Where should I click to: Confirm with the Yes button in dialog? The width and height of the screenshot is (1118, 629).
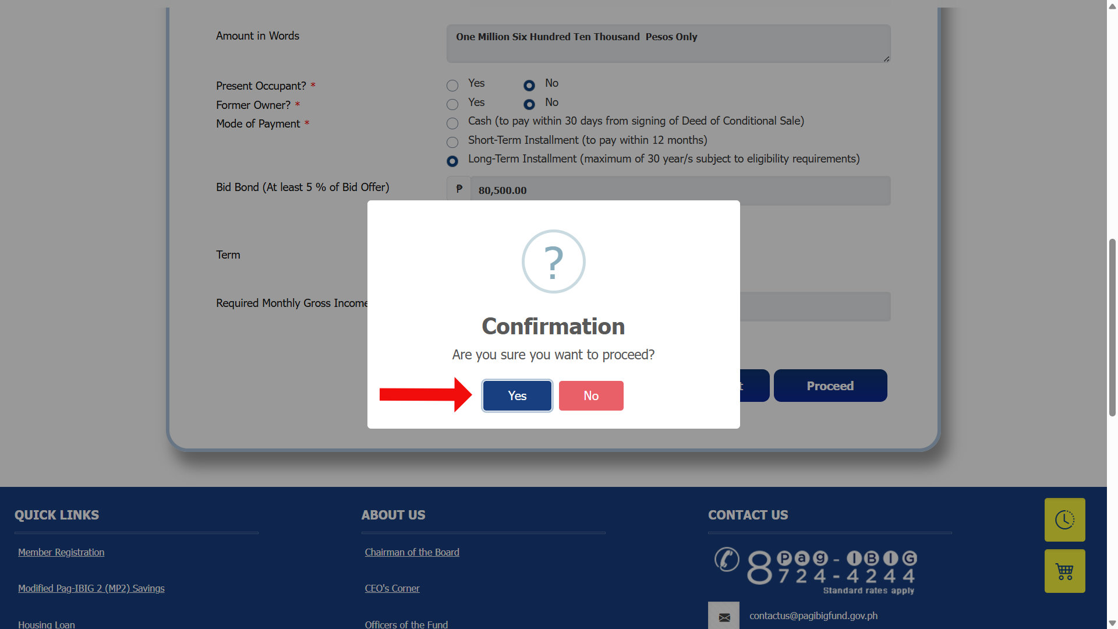click(517, 396)
